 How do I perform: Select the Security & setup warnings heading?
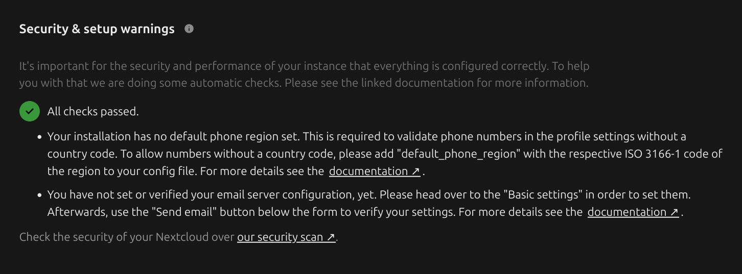coord(97,29)
